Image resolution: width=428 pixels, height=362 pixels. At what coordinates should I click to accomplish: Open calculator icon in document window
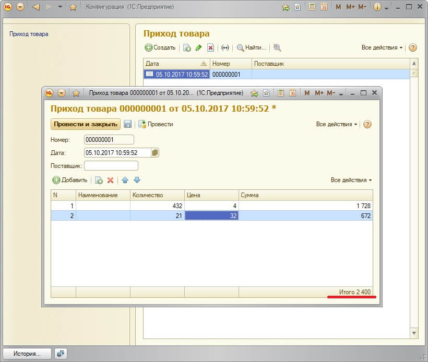(x=280, y=93)
